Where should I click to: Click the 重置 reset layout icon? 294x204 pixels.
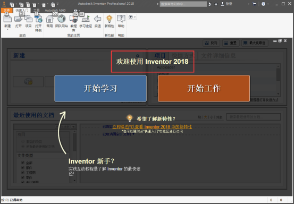pyautogui.click(x=226, y=43)
